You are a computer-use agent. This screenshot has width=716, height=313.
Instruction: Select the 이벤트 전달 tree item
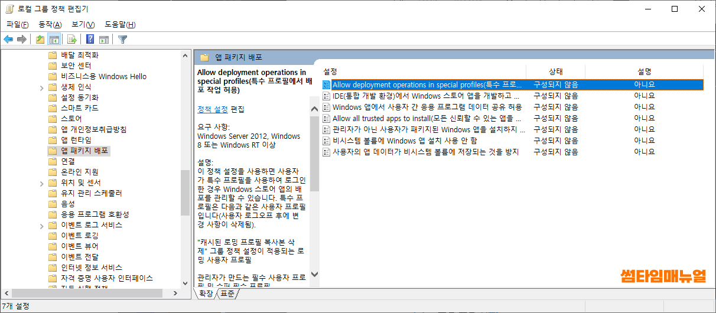(x=80, y=257)
